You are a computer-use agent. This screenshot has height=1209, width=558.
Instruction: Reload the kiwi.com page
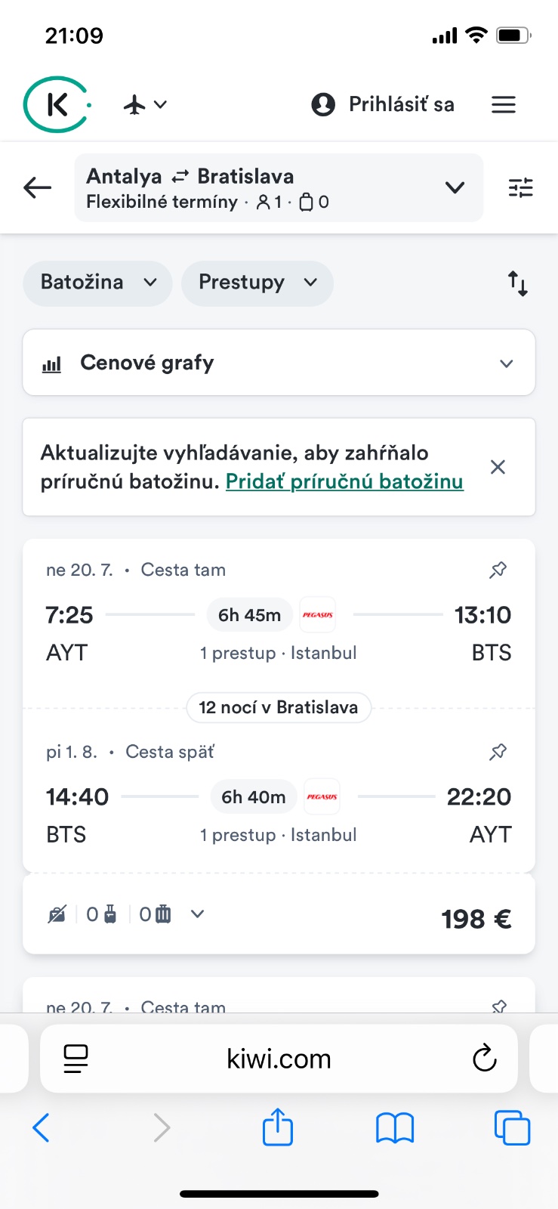pyautogui.click(x=484, y=1059)
